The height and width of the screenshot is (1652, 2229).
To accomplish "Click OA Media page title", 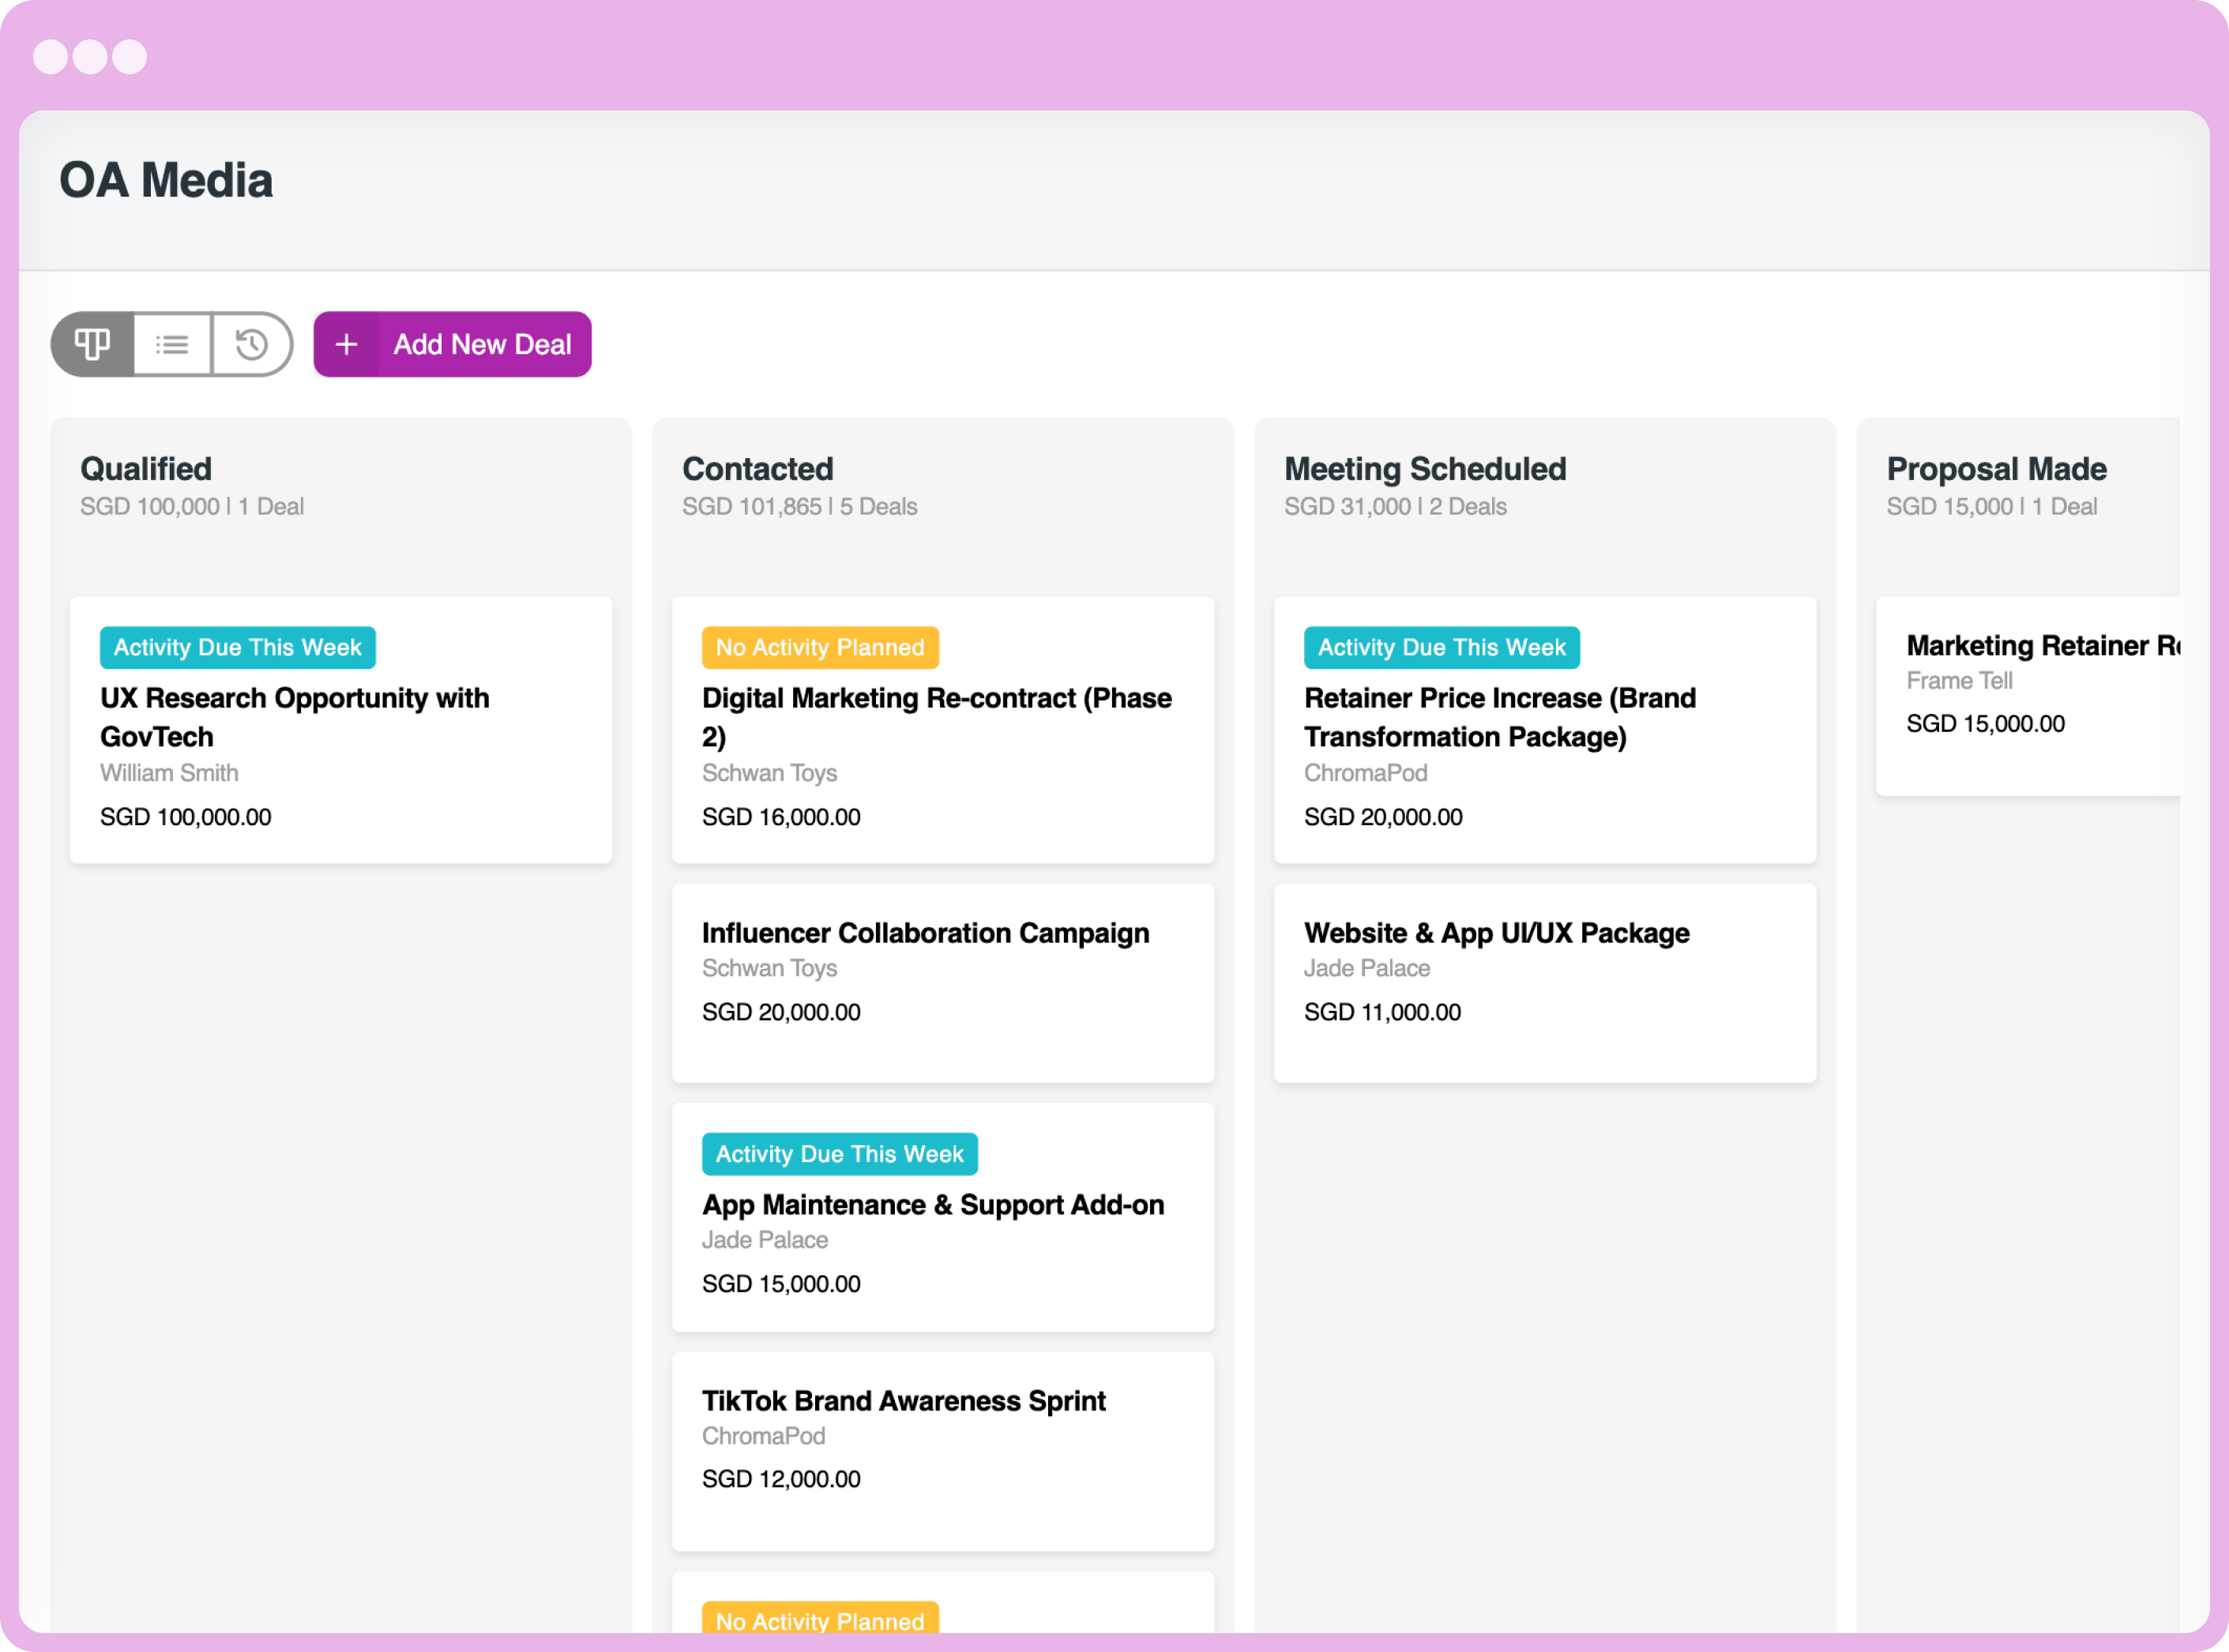I will 166,181.
